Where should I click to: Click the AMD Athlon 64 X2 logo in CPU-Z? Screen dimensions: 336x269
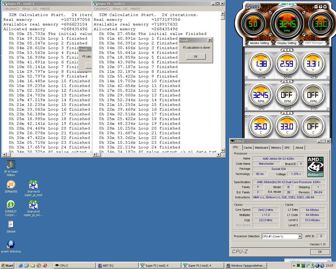315,167
